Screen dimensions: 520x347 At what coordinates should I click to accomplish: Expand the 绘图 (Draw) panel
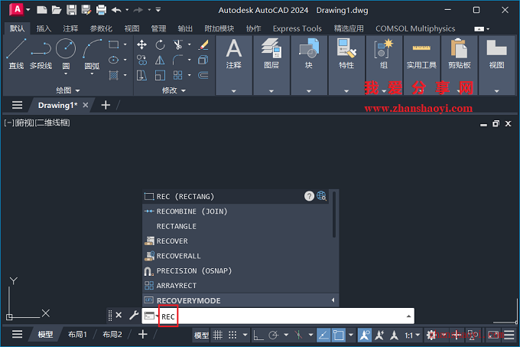[67, 90]
